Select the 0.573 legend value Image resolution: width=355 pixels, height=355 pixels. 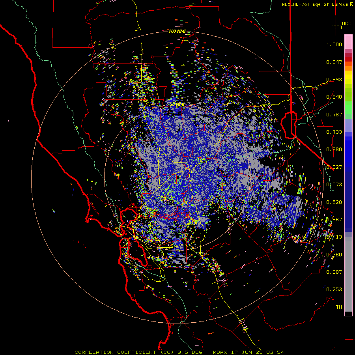tap(334, 185)
